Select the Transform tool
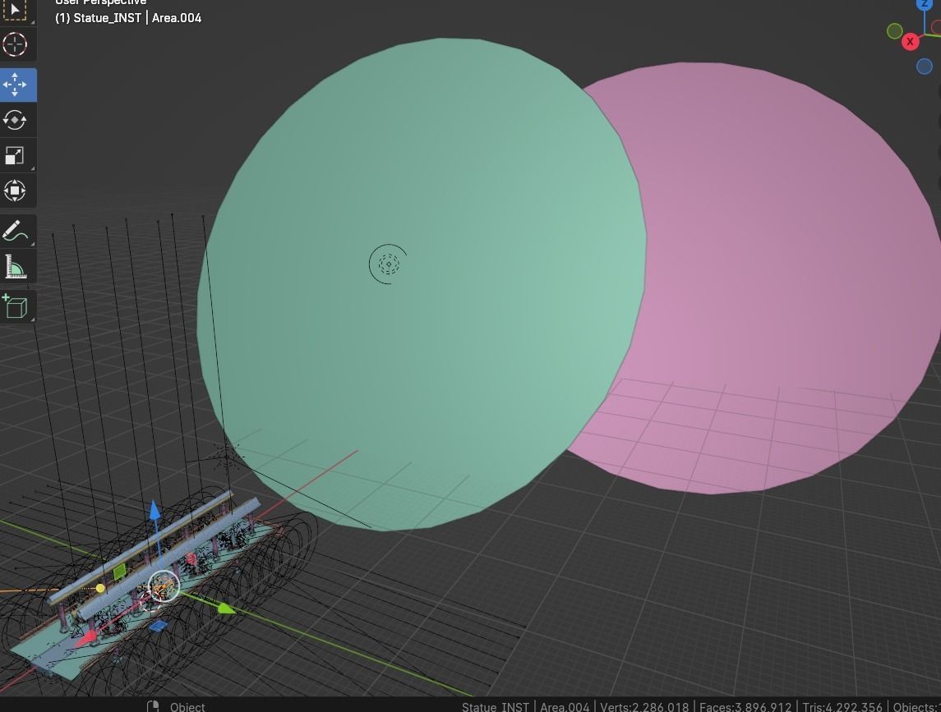 coord(15,191)
